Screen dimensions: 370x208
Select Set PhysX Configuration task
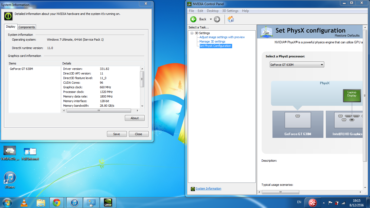coord(215,46)
